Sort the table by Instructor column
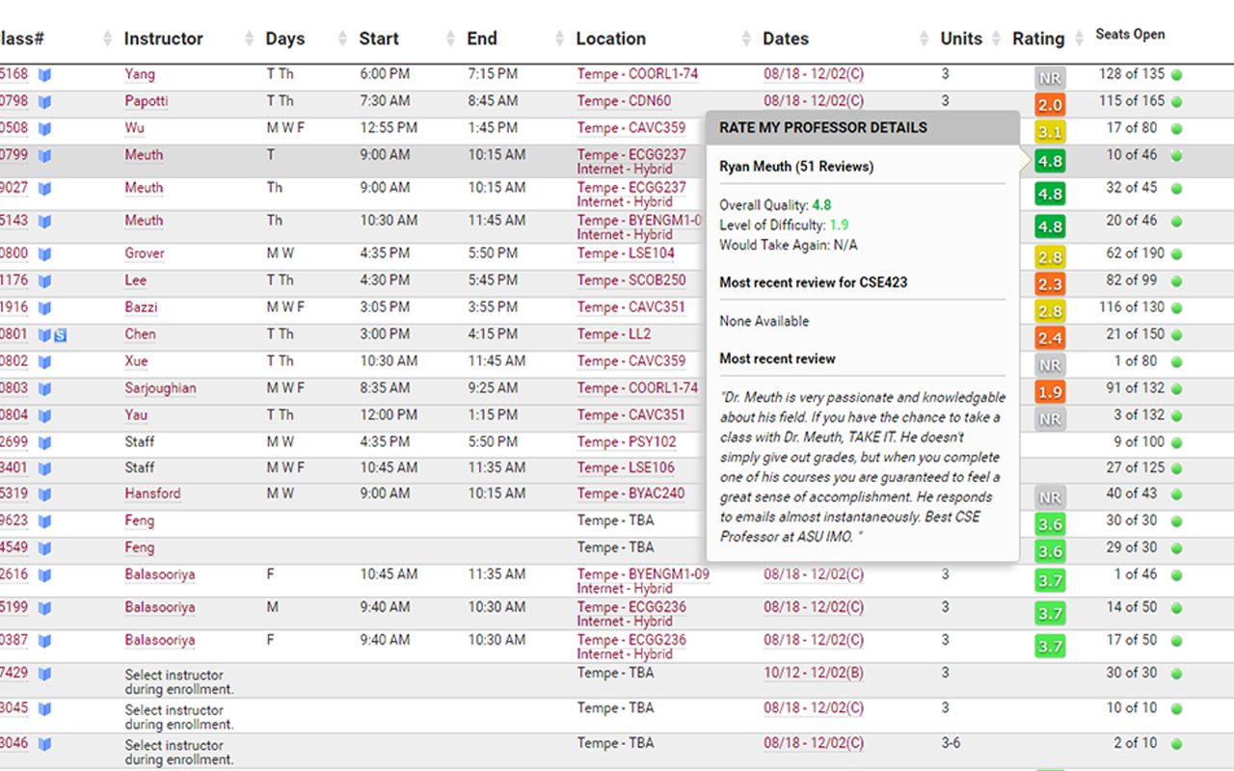Screen dimensions: 1234x771 (163, 39)
